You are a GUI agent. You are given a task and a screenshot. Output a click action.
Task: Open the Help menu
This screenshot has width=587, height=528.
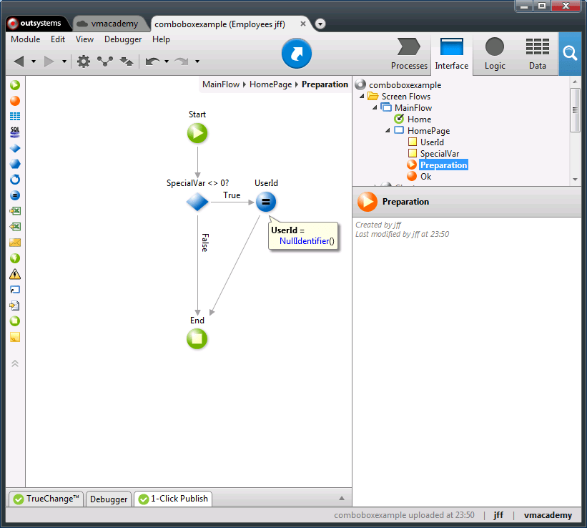pyautogui.click(x=161, y=39)
